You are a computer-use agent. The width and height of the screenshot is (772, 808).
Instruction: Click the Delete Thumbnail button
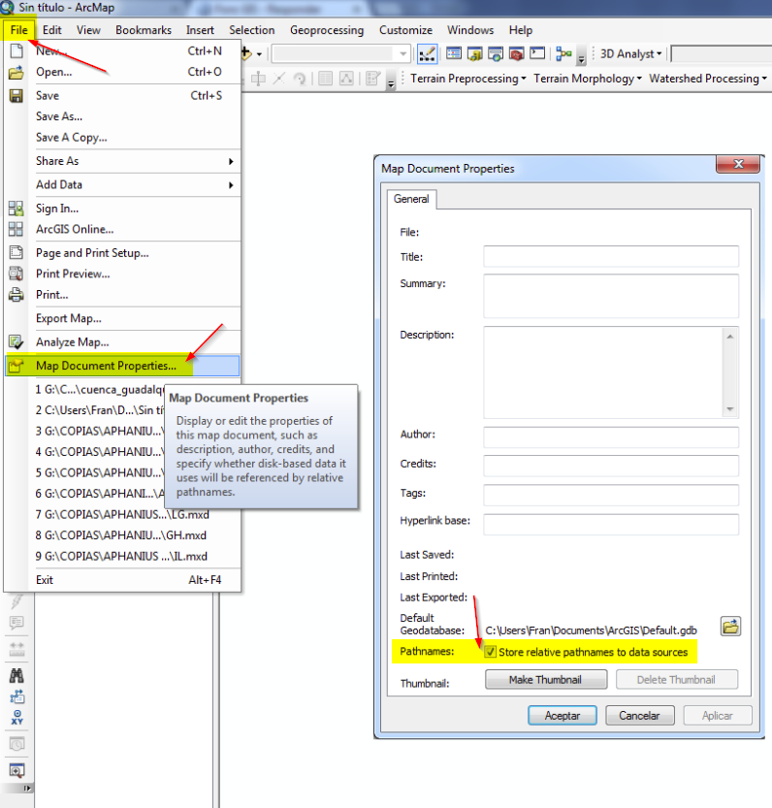tap(677, 680)
